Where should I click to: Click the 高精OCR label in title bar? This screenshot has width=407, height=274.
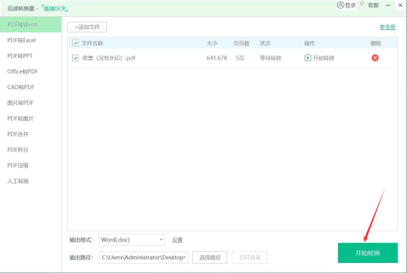point(55,9)
